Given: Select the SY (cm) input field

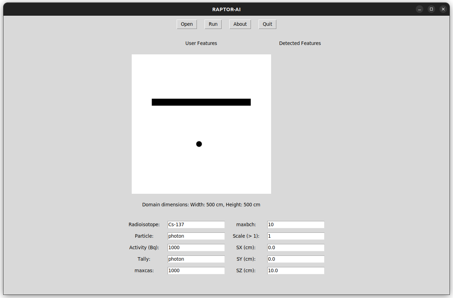Looking at the screenshot, I should pos(295,259).
